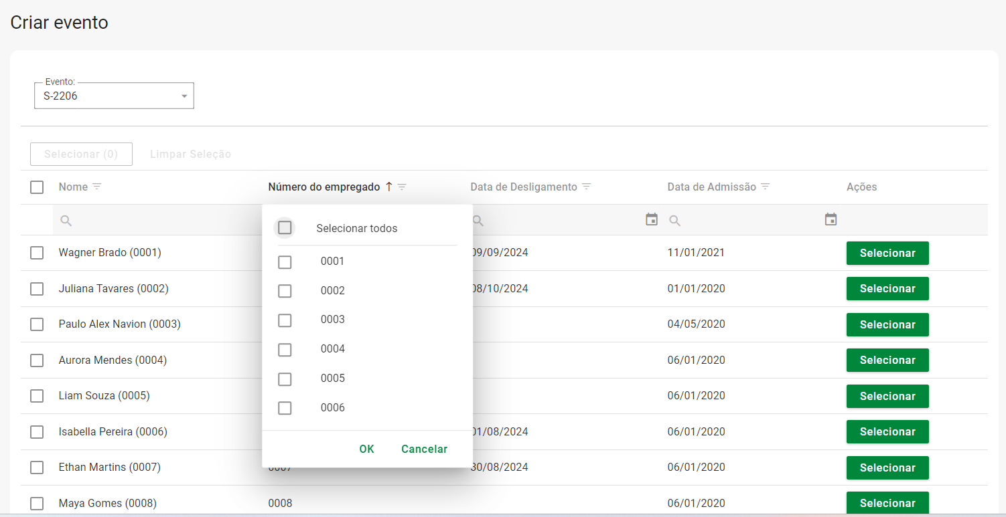This screenshot has width=1006, height=517.
Task: Click filter icon beside Número do empregado
Action: [x=402, y=187]
